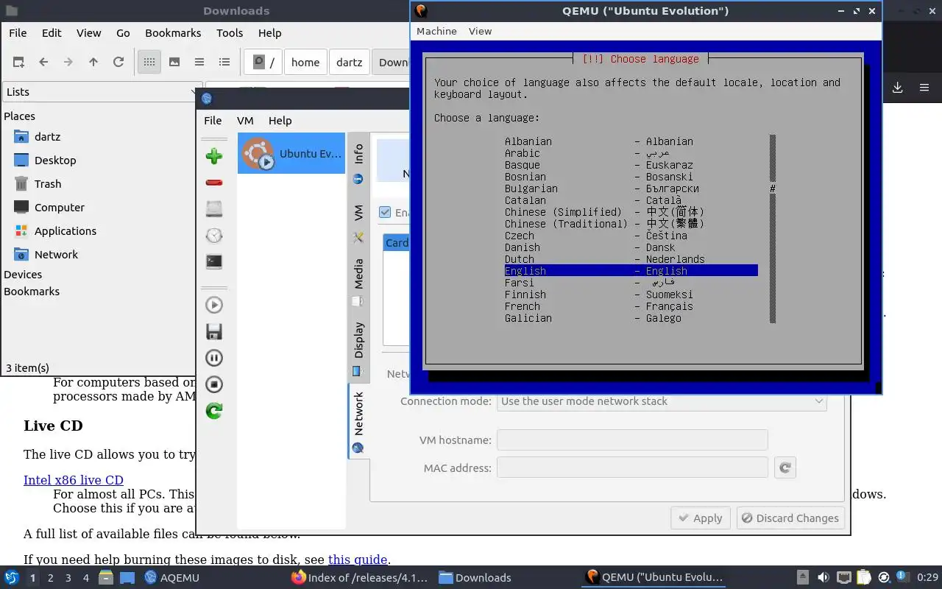The height and width of the screenshot is (589, 942).
Task: Go up to parent folder in file manager
Action: click(x=93, y=62)
